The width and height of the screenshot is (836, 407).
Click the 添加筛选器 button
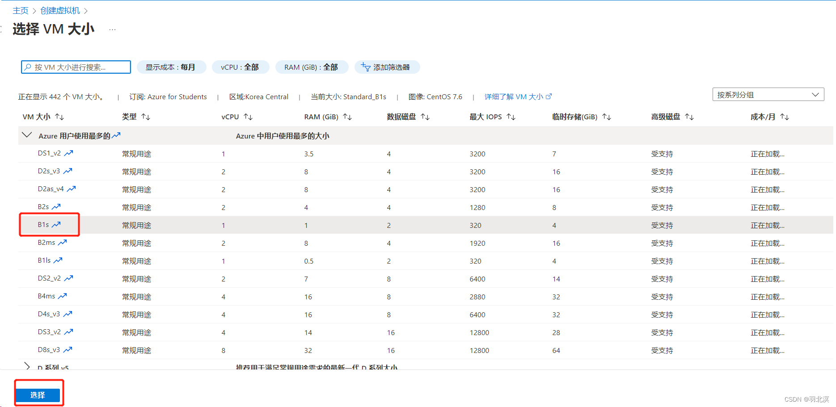[x=387, y=67]
